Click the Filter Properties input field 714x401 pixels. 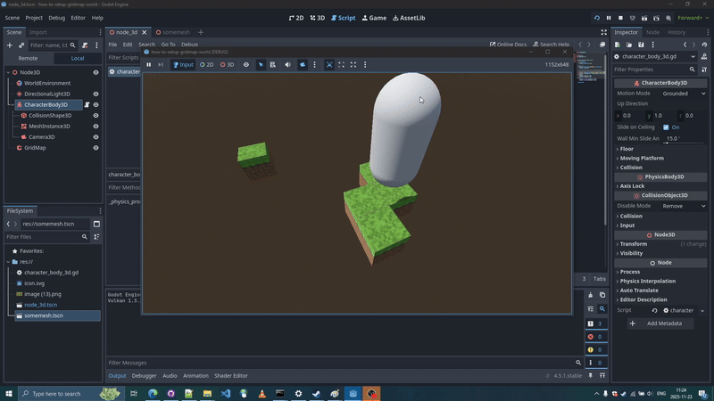[656, 70]
